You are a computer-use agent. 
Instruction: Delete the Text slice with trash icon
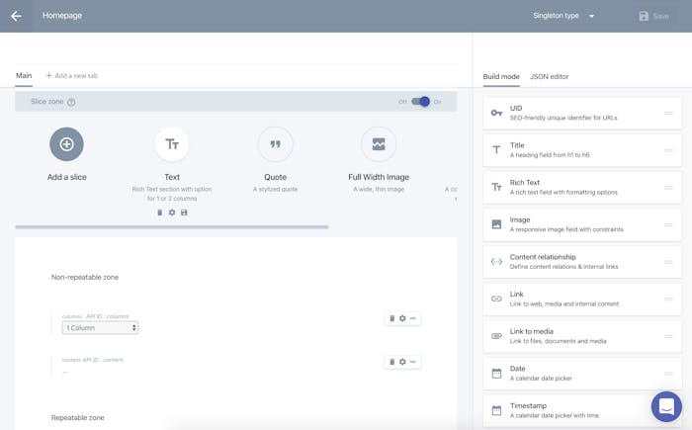coord(160,213)
